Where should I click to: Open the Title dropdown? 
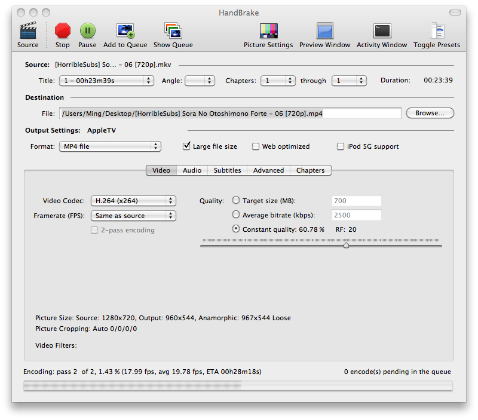pyautogui.click(x=106, y=81)
